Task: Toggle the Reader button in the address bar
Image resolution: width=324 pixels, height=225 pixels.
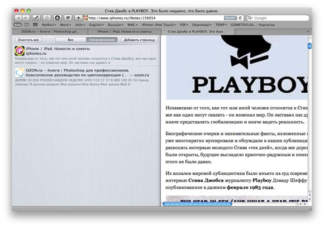Action: tap(230, 18)
